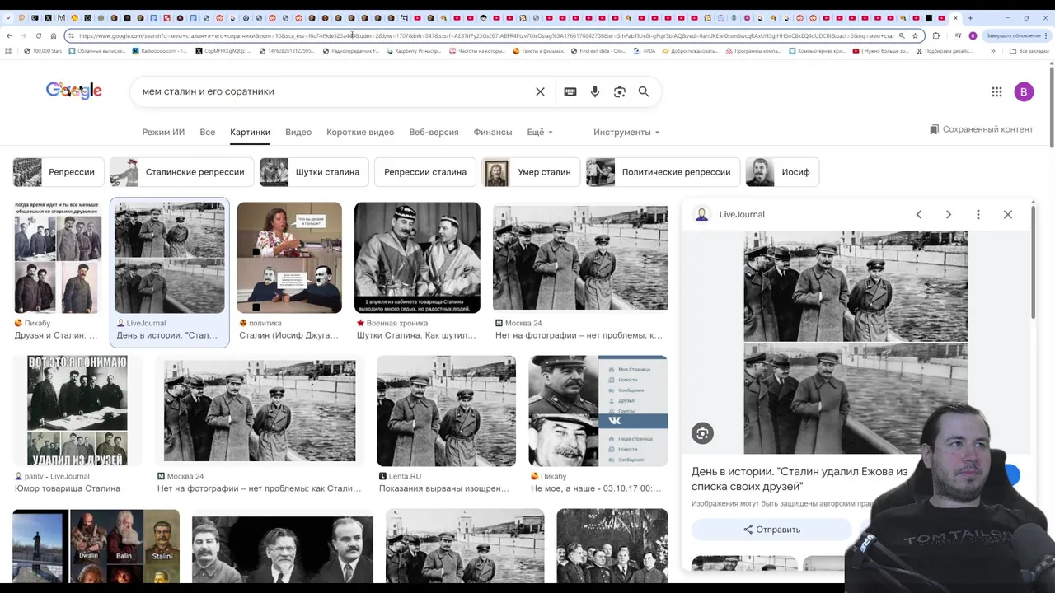1055x593 pixels.
Task: Show the previous image in the preview panel
Action: [x=918, y=214]
